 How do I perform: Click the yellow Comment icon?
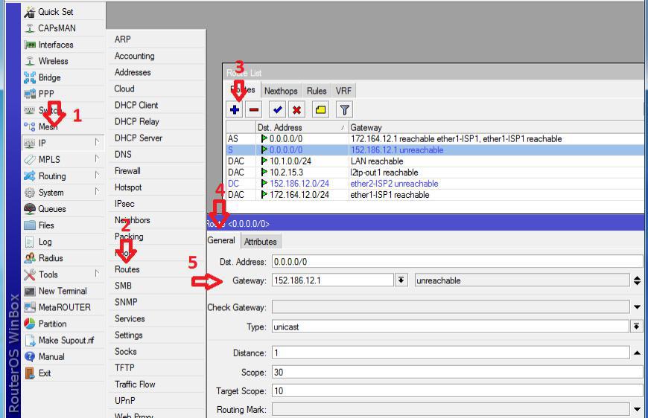coord(320,109)
